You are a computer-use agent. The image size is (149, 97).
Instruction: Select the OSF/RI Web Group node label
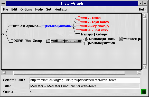28,41
